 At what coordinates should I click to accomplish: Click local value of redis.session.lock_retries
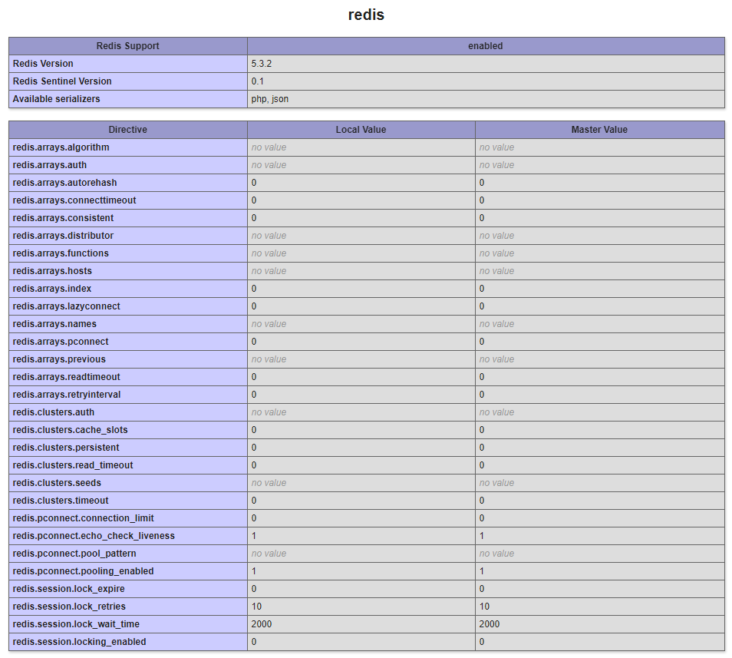coord(256,607)
